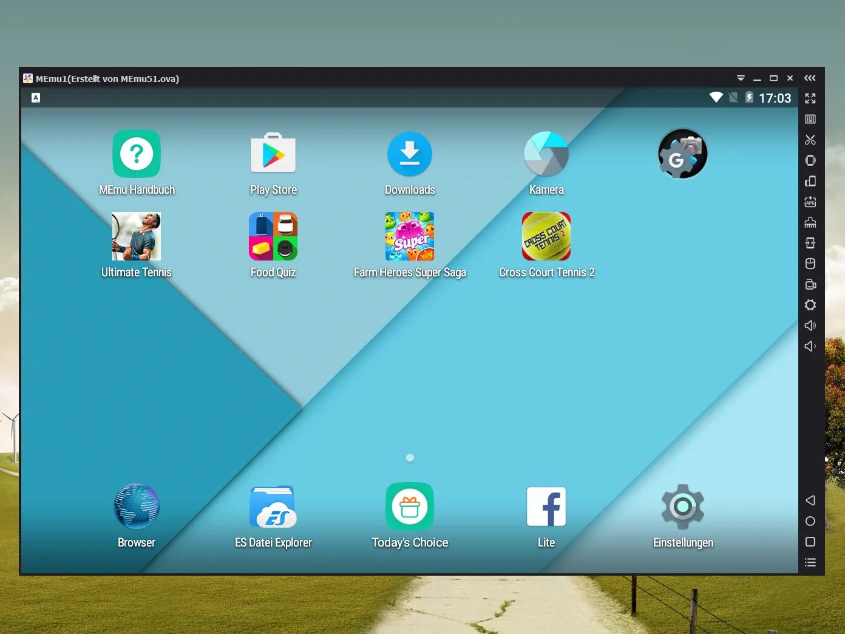Click the MEmu1 window title text
Screen dimensions: 845x634
(x=107, y=78)
